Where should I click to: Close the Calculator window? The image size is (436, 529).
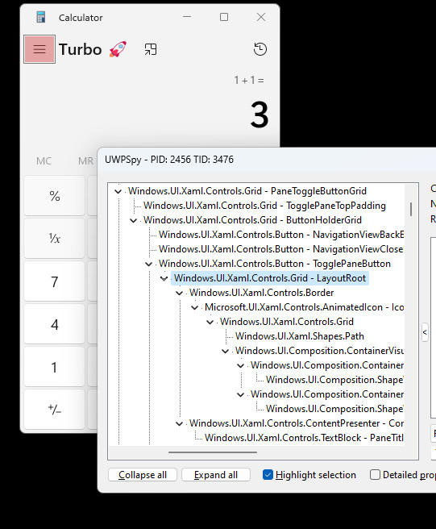(x=261, y=17)
